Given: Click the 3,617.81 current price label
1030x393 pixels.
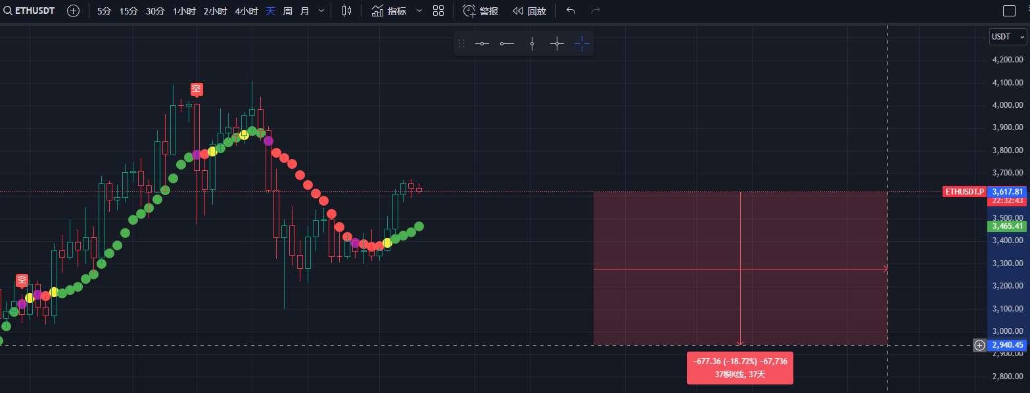Looking at the screenshot, I should 1008,192.
